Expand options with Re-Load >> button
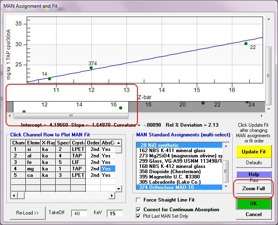The width and height of the screenshot is (278, 225). (x=27, y=212)
